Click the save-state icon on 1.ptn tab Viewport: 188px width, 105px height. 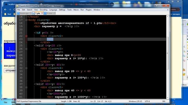(33, 13)
